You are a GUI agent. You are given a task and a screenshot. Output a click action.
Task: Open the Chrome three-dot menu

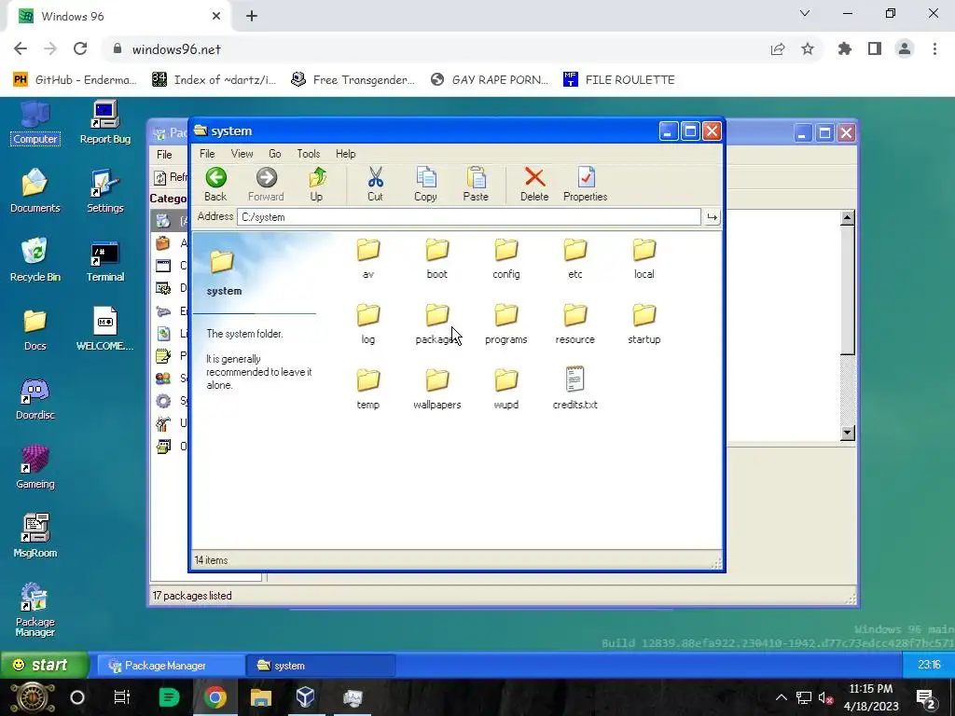point(934,49)
